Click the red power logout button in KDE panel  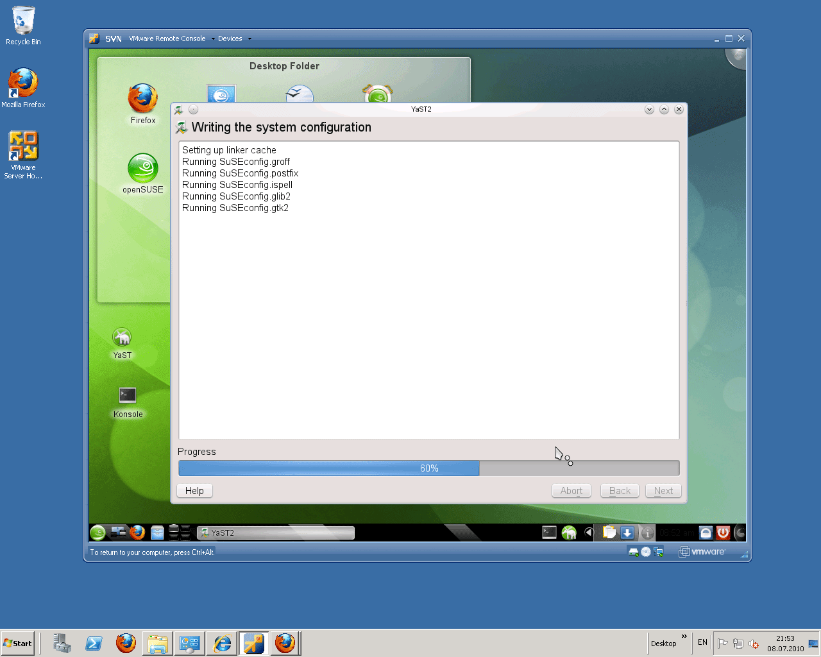(723, 533)
